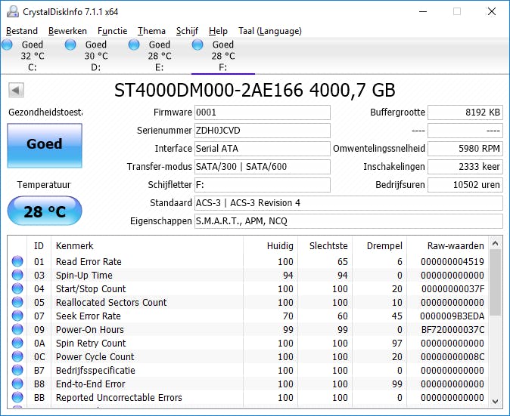Click the Power-On Hours status orb

(x=17, y=330)
